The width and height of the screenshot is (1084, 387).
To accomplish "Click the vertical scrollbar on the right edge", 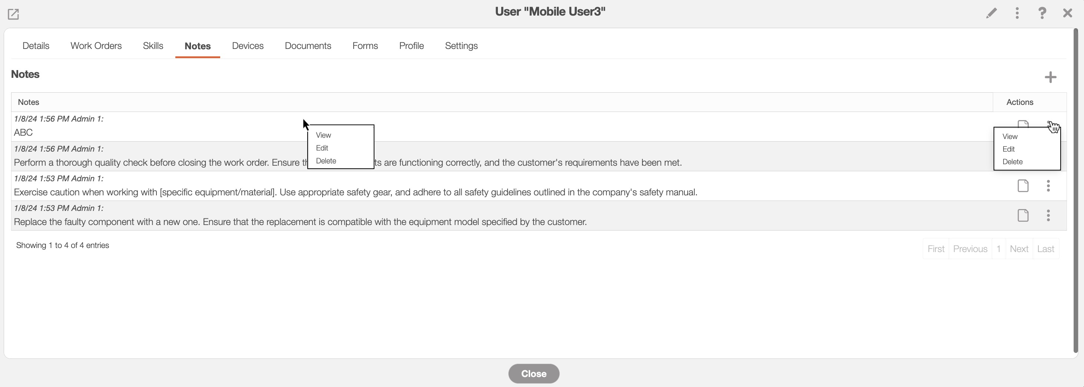I will coord(1076,189).
